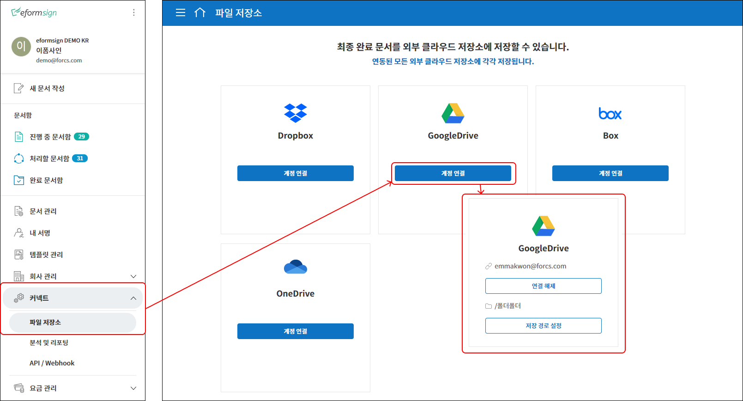Click the document management icon
Screen dimensions: 743x401
tap(19, 211)
